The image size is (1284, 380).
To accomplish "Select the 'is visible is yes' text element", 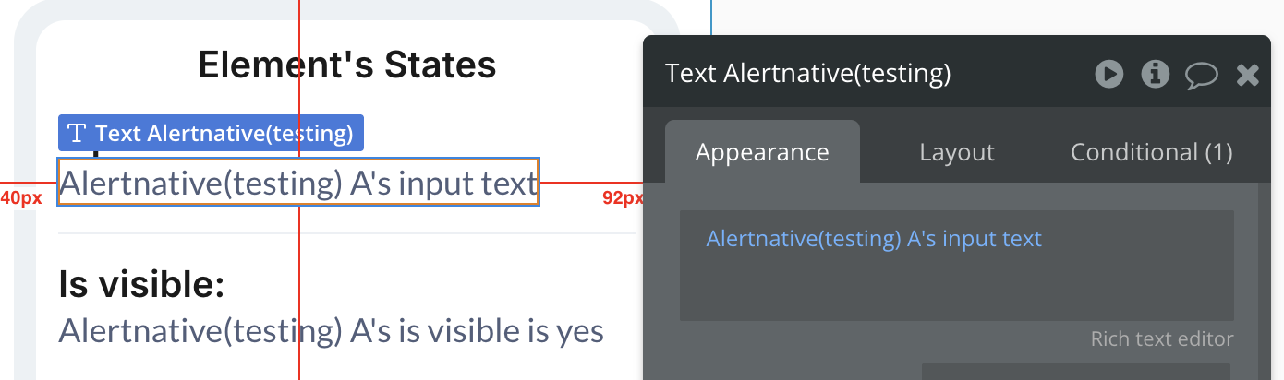I will click(x=331, y=330).
